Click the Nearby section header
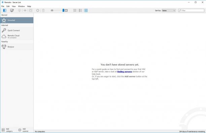Screen dimensions: 206x133 point(5,42)
